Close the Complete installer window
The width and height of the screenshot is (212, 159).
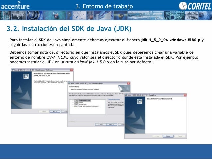coord(185,95)
